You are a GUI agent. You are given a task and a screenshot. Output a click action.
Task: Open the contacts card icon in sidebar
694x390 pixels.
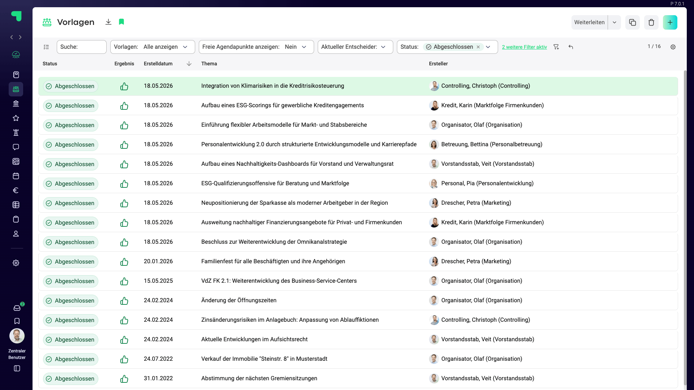coord(16,161)
